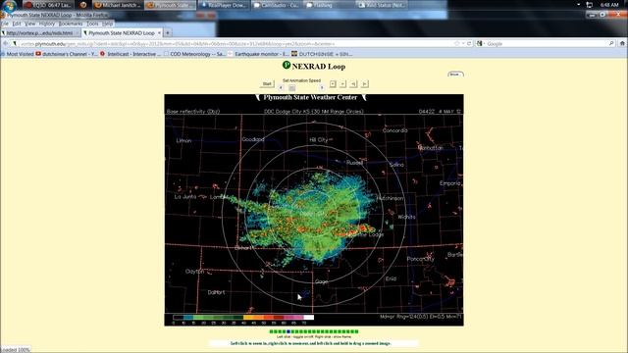Open the dutchsinse's Channel bookmark
Screen dimensions: 628x353
coord(67,54)
